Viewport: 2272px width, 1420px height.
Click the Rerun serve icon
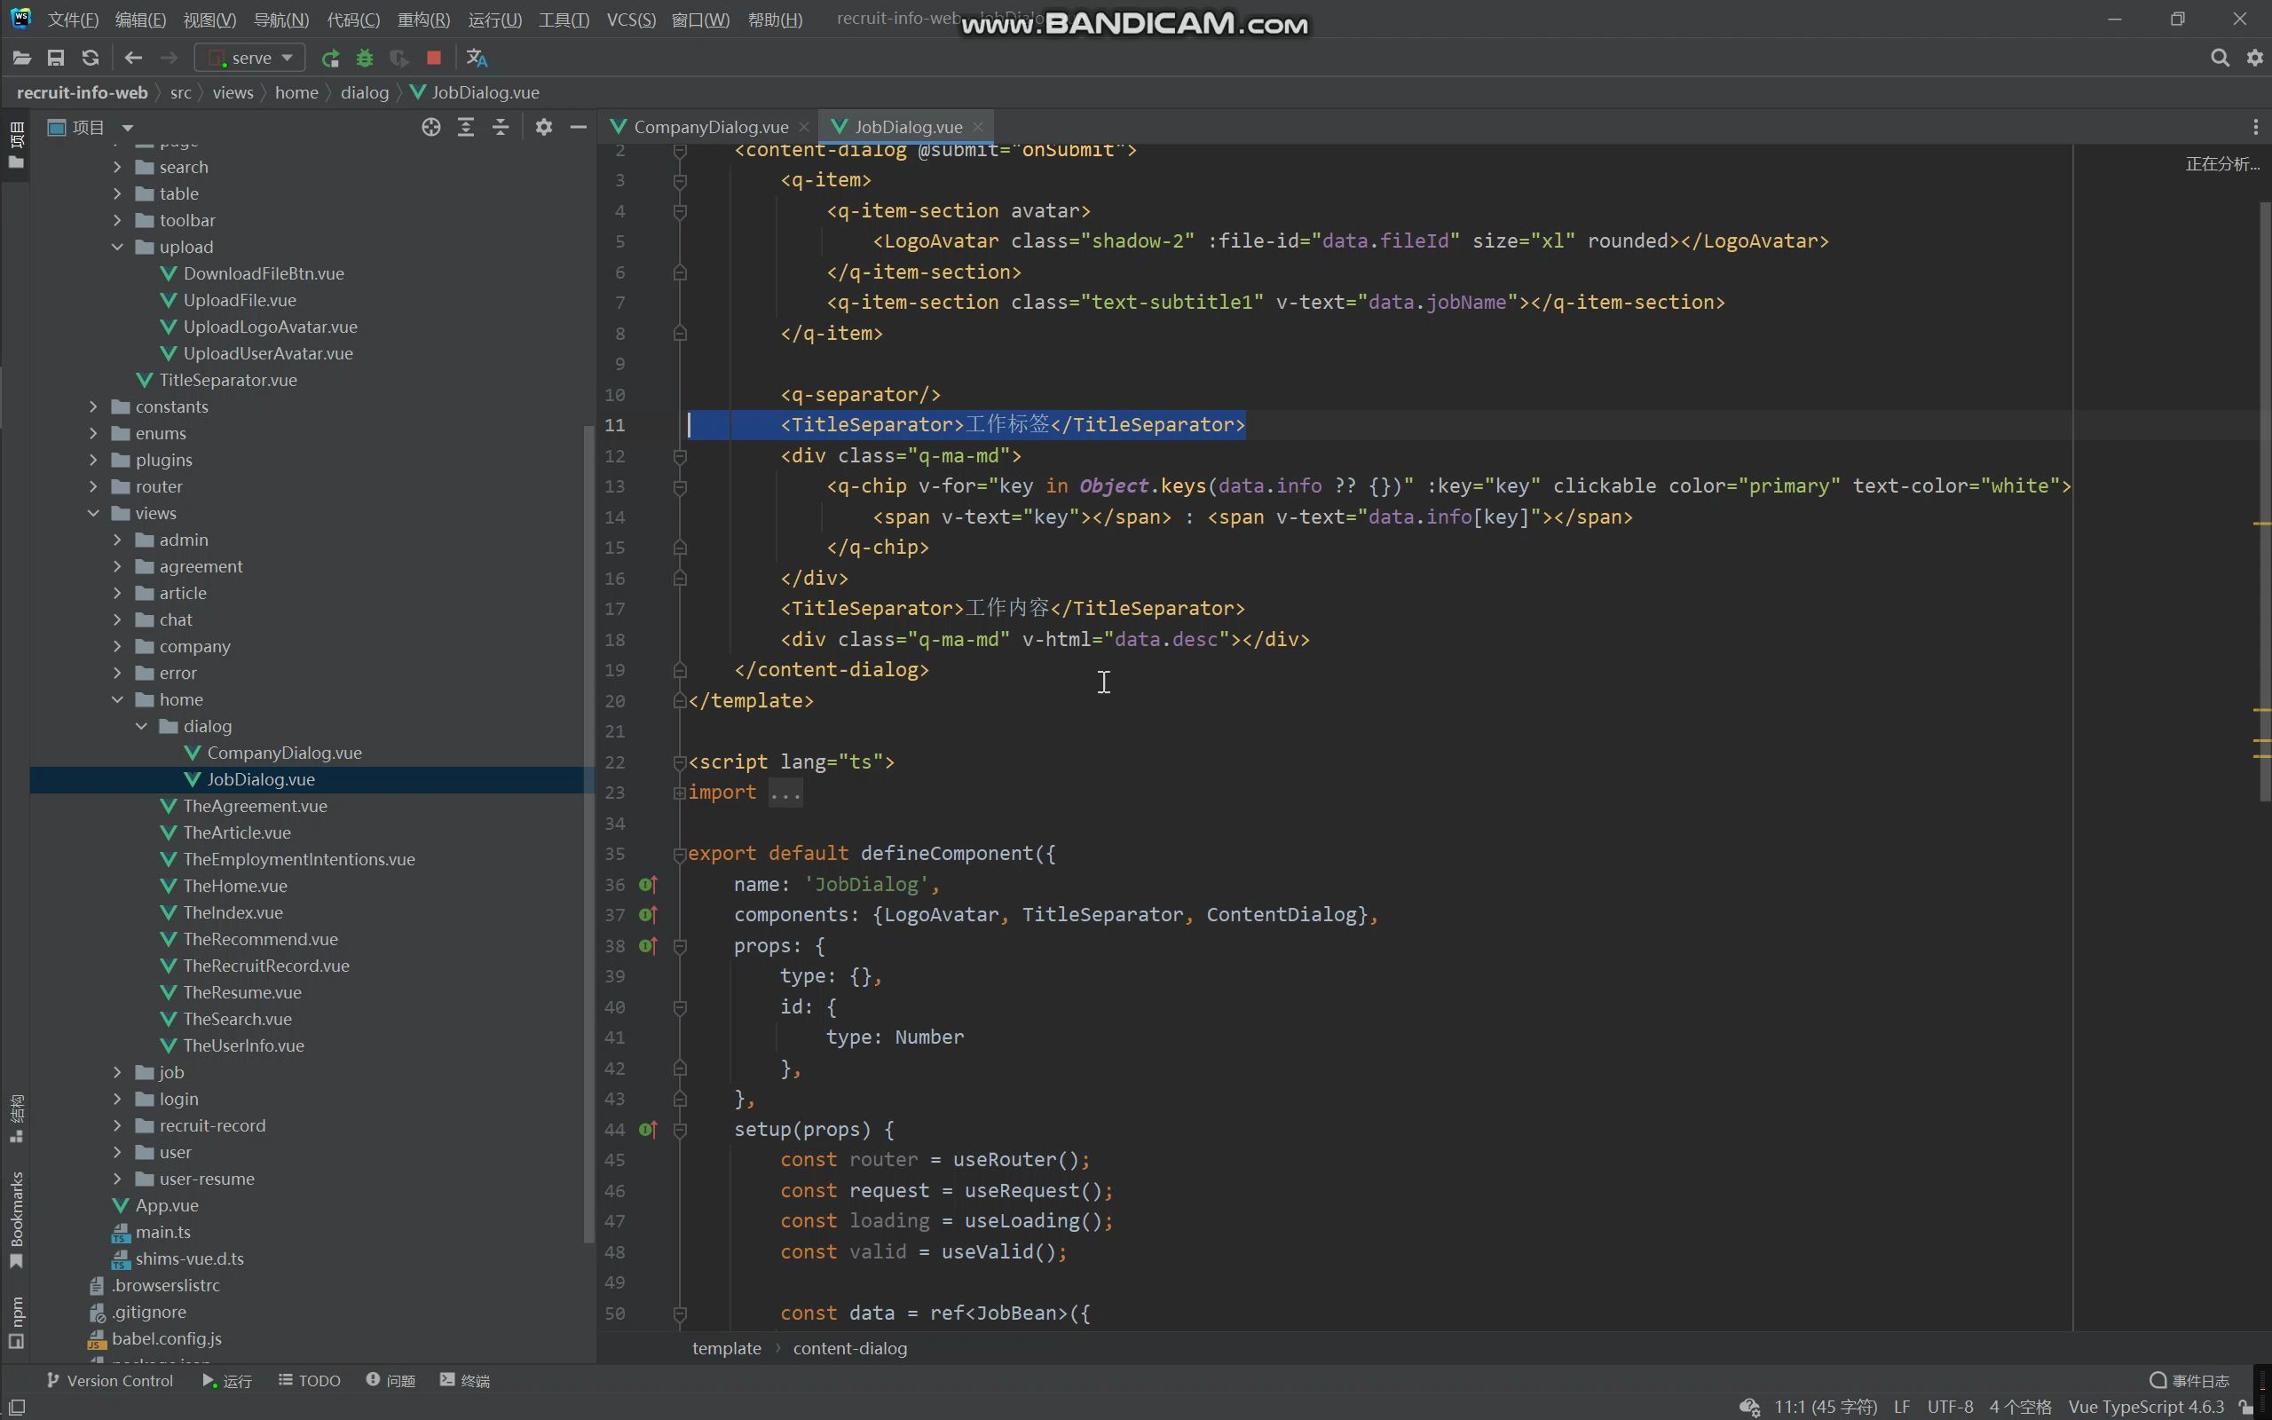[x=329, y=59]
